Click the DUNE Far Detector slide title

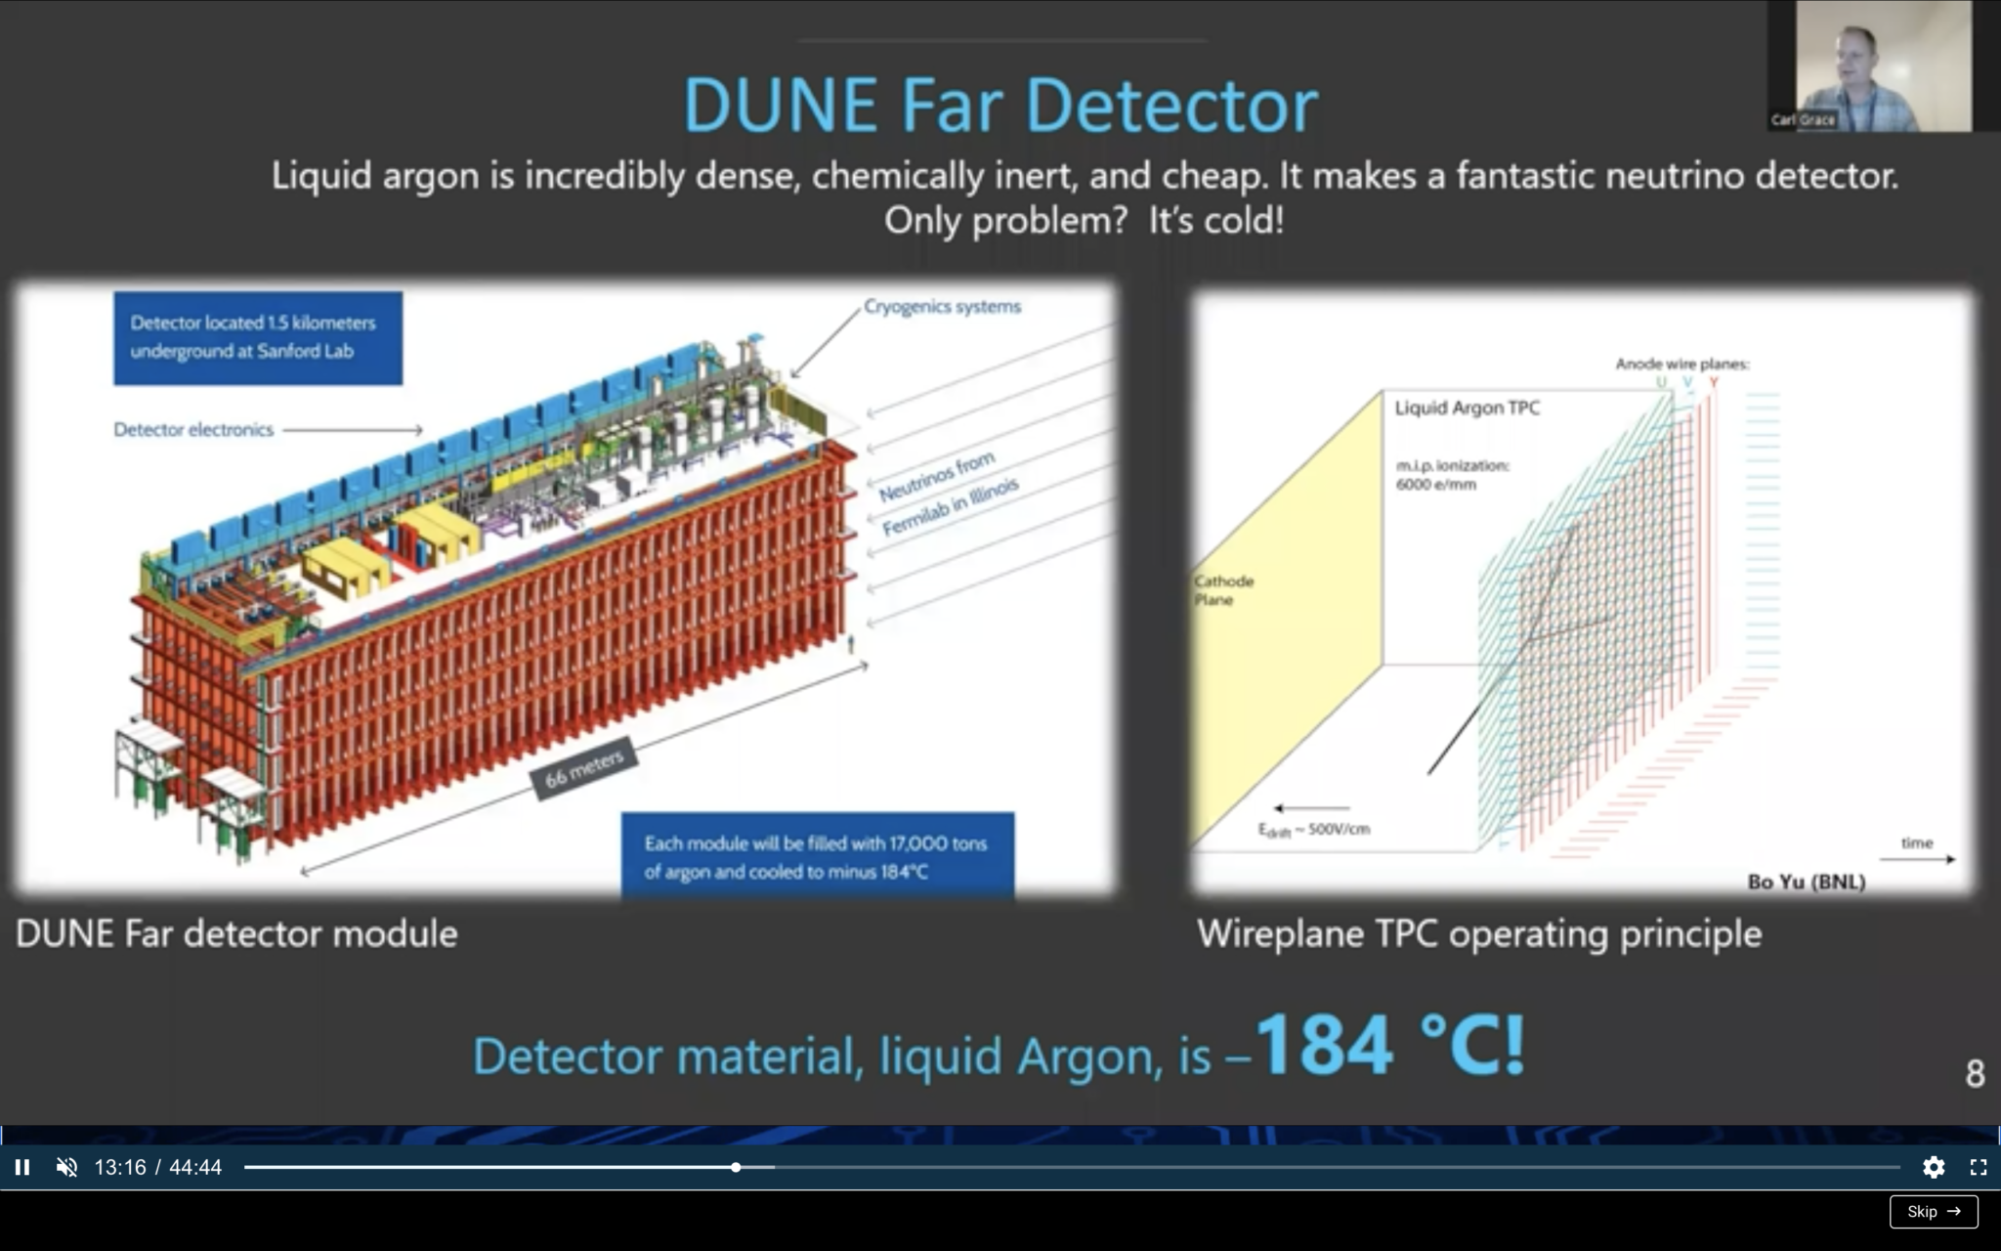(x=1000, y=102)
